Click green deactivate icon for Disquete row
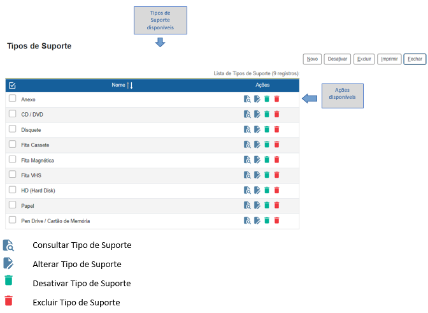The width and height of the screenshot is (428, 313). point(267,129)
